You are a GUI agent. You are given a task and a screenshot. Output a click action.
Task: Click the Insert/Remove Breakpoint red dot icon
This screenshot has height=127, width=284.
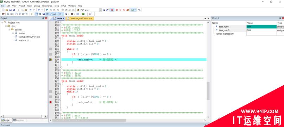pyautogui.click(x=117, y=10)
